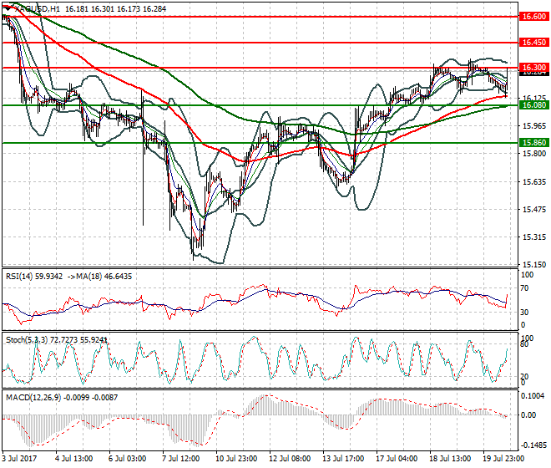Click the 7 Jul 12:00 time axis label
Image resolution: width=551 pixels, height=468 pixels.
181,459
